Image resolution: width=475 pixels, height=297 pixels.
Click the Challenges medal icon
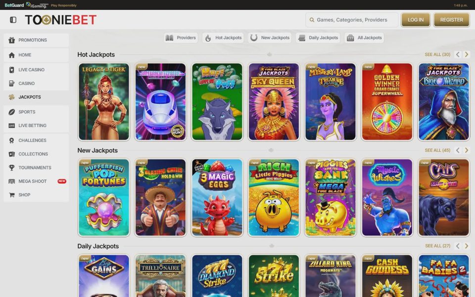point(11,140)
